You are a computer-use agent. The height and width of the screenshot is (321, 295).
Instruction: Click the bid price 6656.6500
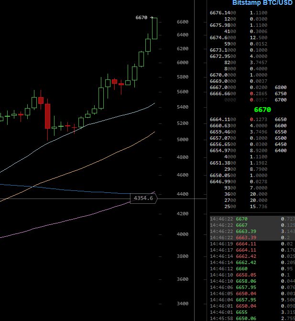click(x=223, y=144)
